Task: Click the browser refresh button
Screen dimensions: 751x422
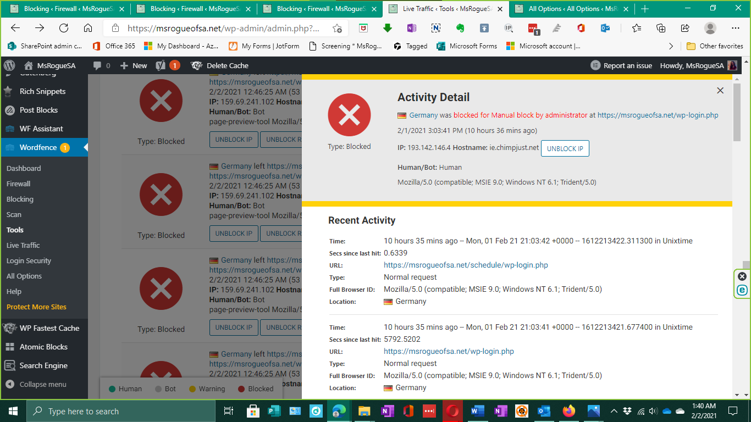Action: pos(64,29)
